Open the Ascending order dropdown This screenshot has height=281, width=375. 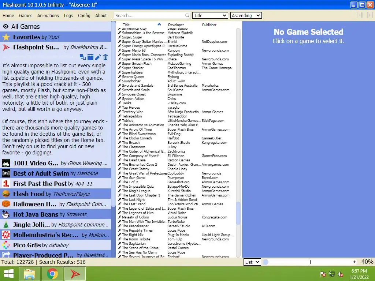click(246, 15)
